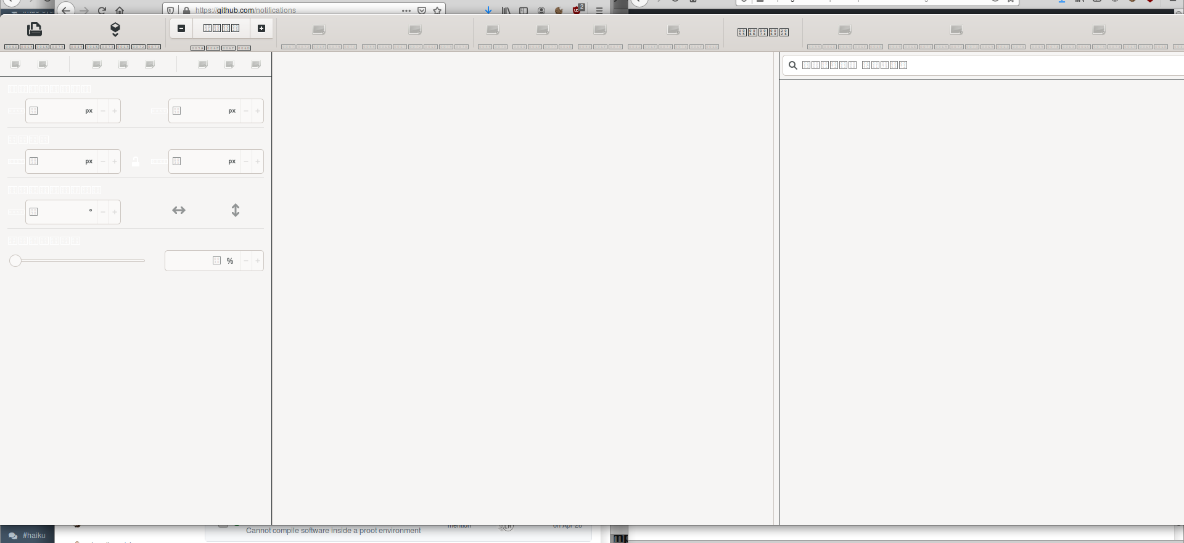Switch to the #haiku chat tab
Viewport: 1184px width, 543px height.
click(28, 534)
